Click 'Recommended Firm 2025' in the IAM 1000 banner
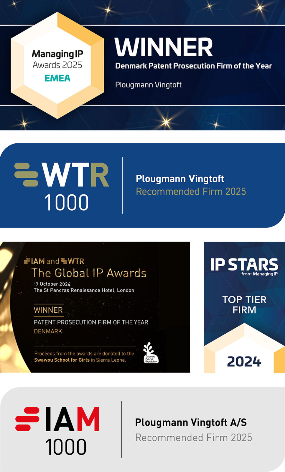The height and width of the screenshot is (472, 285). (194, 437)
